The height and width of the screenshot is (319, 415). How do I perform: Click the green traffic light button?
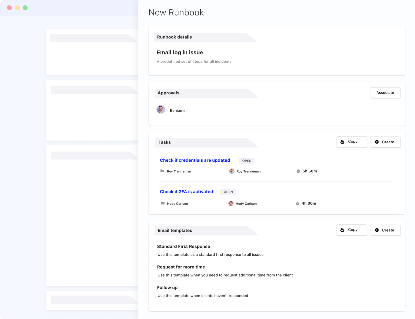click(x=25, y=8)
